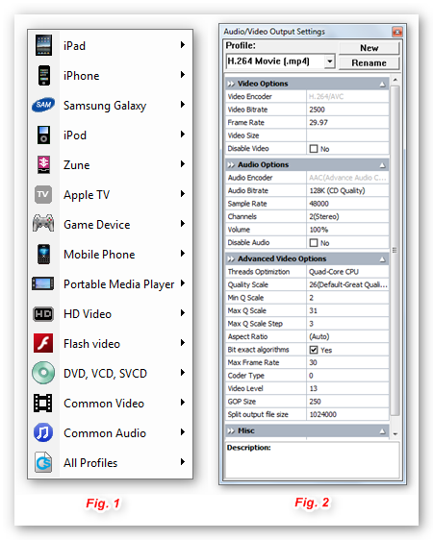Image resolution: width=433 pixels, height=540 pixels.
Task: Click the Threads Optimization value Quad-Core CPU
Action: pos(347,272)
